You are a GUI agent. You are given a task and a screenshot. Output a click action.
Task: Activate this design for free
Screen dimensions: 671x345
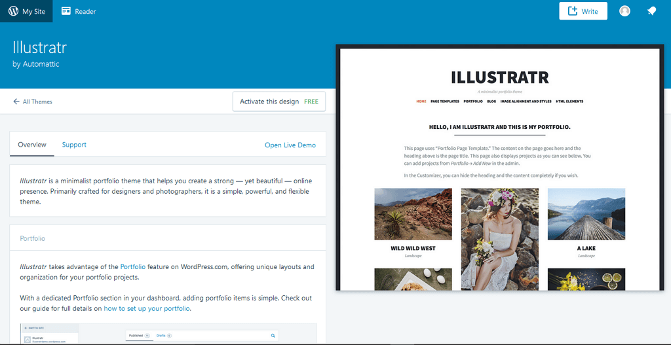(x=279, y=101)
